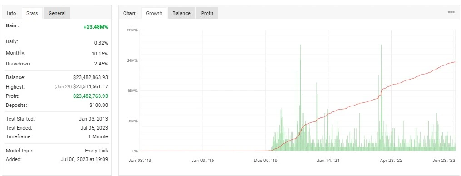Click the Highest balance value (Jun 29)
The width and height of the screenshot is (461, 176).
[90, 87]
